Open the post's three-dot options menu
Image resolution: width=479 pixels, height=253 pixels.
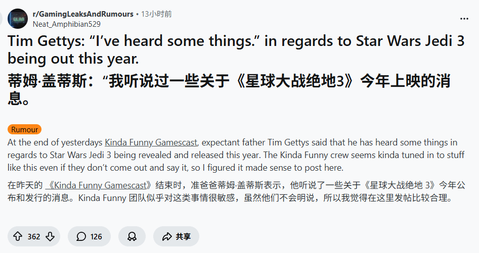pos(464,19)
